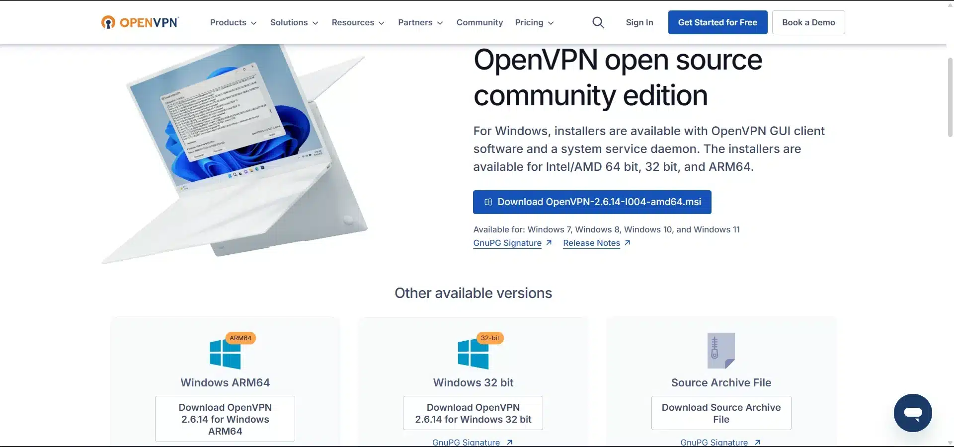Screen dimensions: 954x447
Task: Click the ARM64 orange badge
Action: click(x=240, y=338)
